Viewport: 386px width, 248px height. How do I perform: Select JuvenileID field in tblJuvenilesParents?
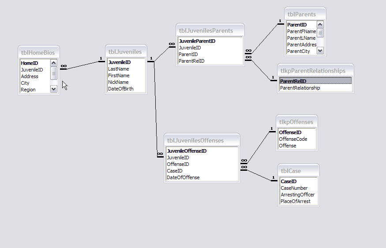(x=210, y=48)
